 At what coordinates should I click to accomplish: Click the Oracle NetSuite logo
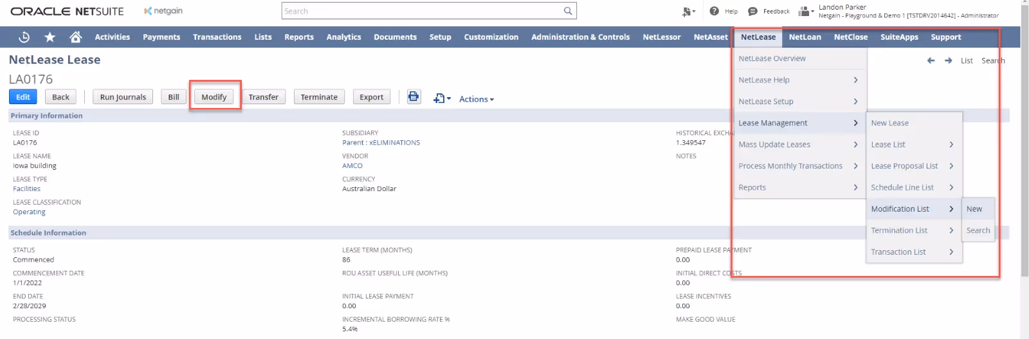[x=67, y=11]
